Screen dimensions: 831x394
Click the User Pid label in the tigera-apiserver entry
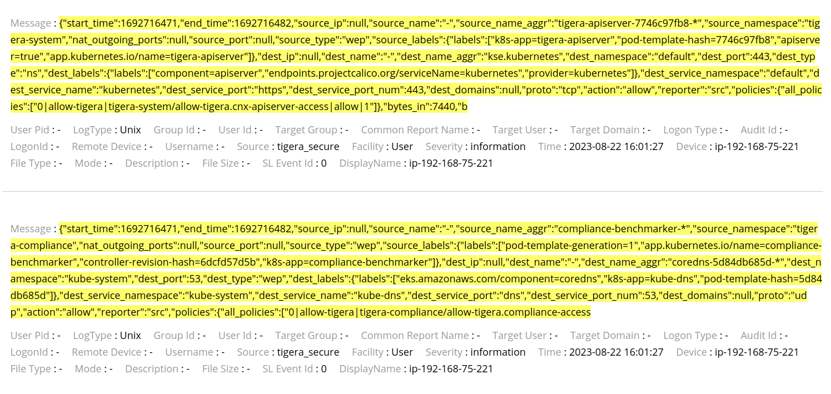(x=30, y=130)
